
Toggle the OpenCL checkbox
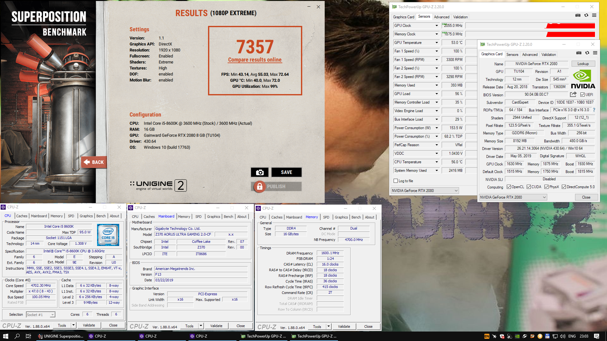pyautogui.click(x=509, y=187)
